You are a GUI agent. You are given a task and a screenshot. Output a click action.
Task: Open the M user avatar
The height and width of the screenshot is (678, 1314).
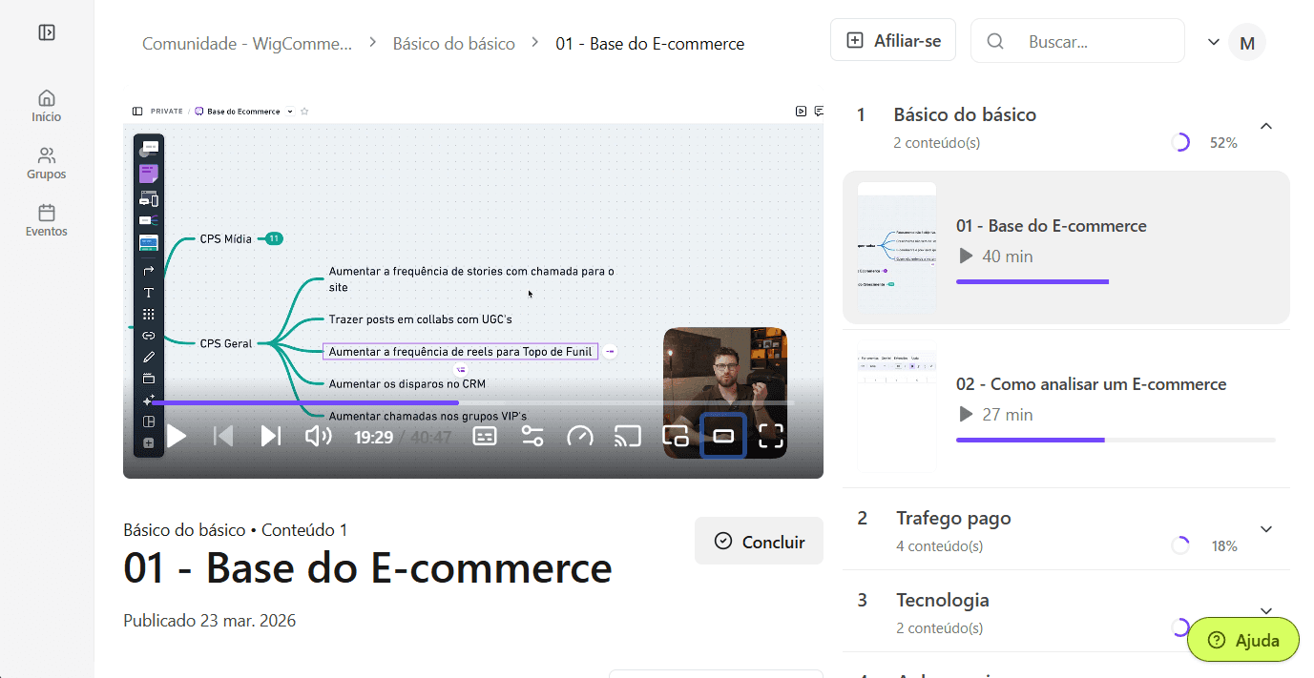pos(1247,42)
